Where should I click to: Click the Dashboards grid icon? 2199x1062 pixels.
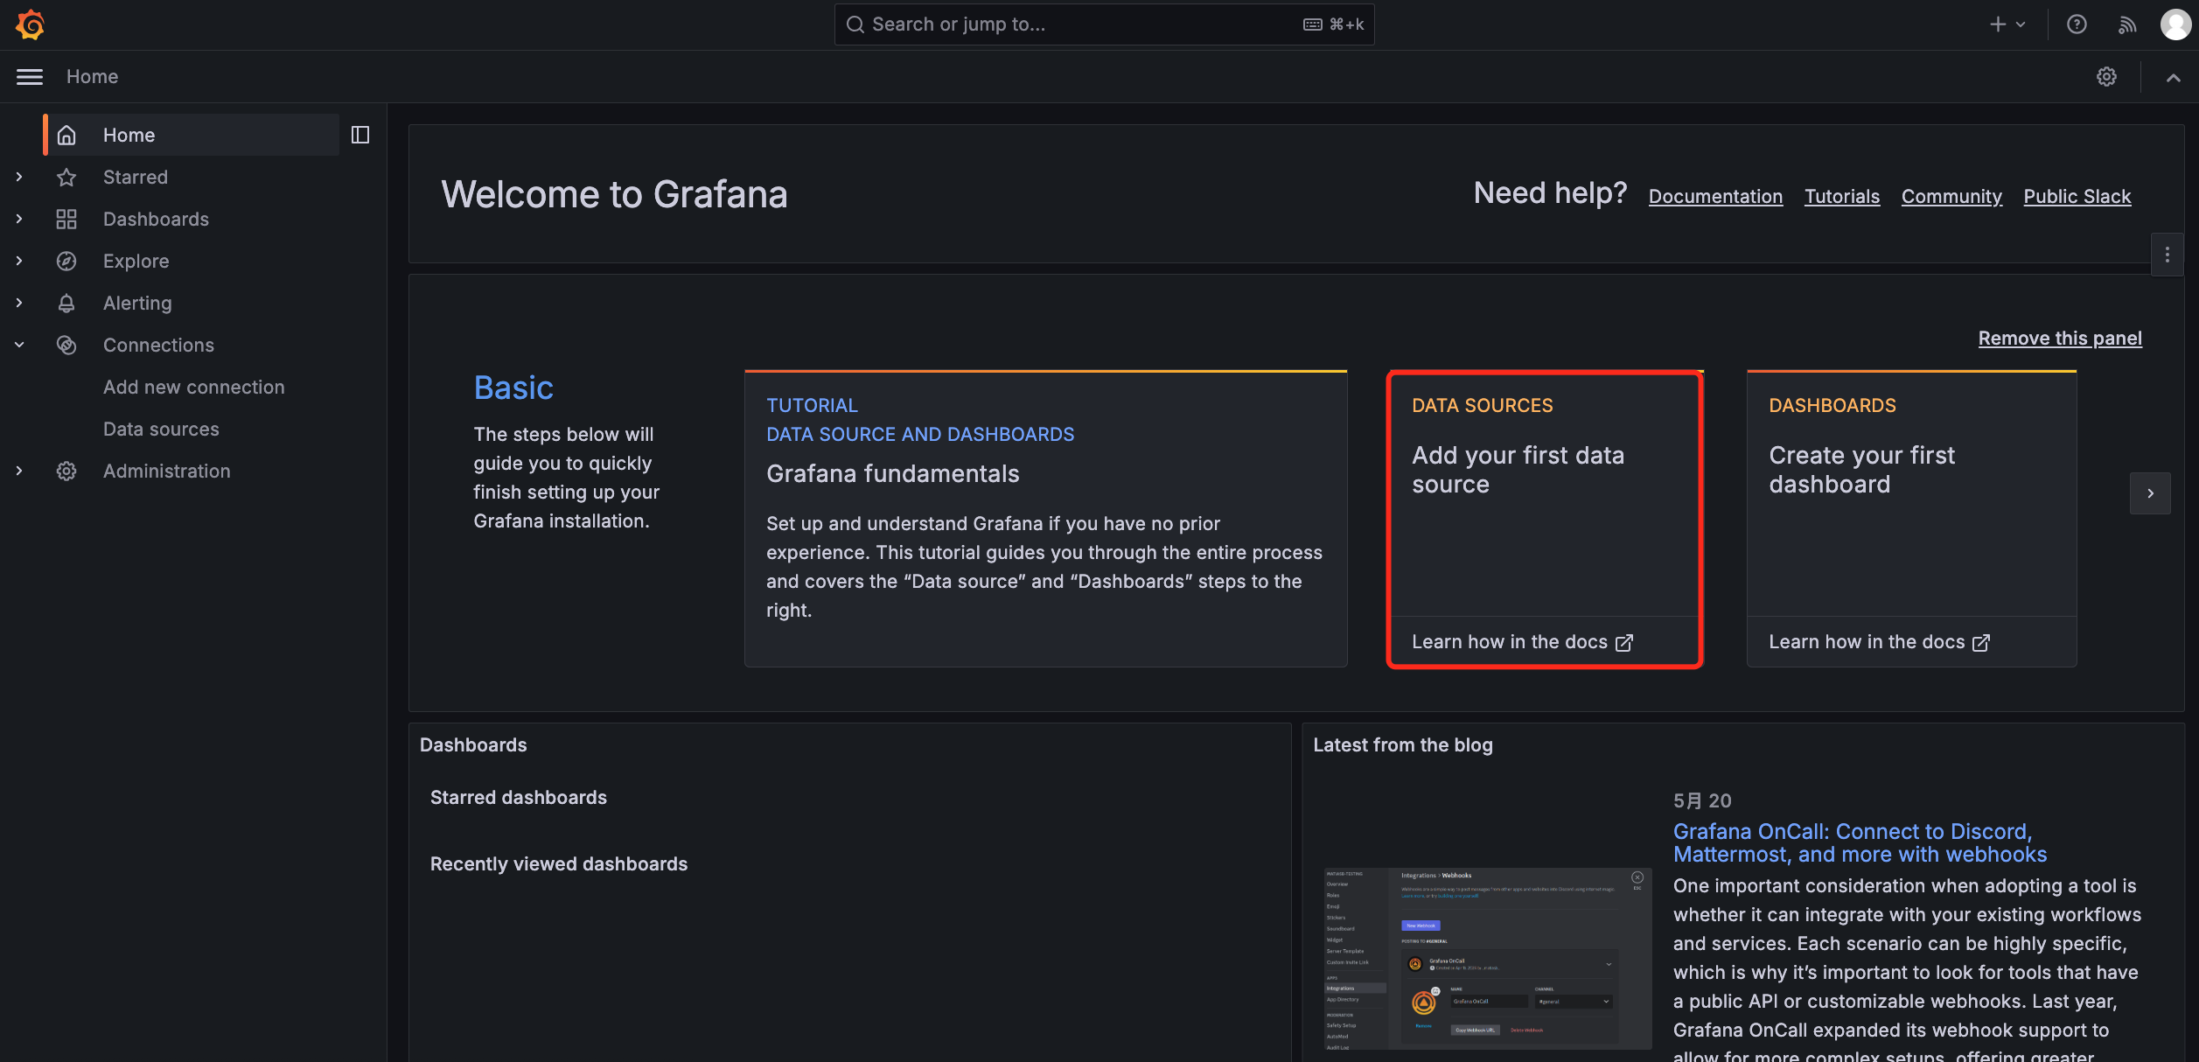click(x=66, y=219)
